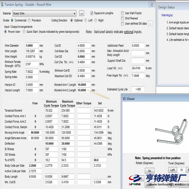The height and width of the screenshot is (189, 189).
Task: Click the Left twist button in 3D Viewer
Action: 173,170
